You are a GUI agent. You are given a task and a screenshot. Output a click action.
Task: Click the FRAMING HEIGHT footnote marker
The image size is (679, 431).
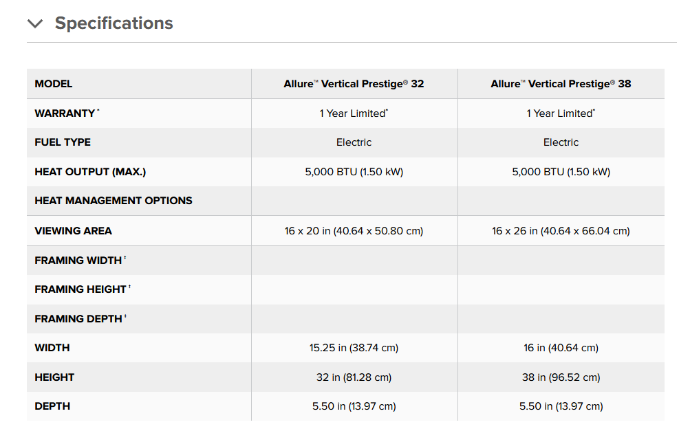[x=129, y=287]
